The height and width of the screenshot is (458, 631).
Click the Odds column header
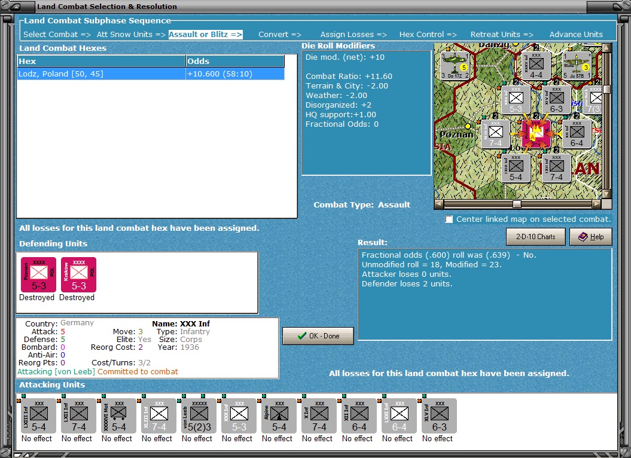[x=235, y=61]
